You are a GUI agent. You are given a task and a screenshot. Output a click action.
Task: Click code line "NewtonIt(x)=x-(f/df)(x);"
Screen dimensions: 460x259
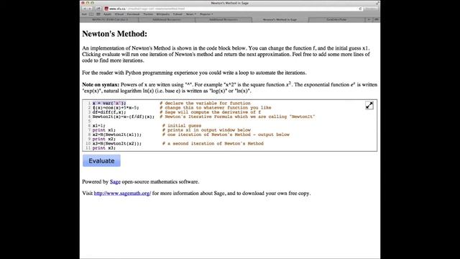(123, 117)
